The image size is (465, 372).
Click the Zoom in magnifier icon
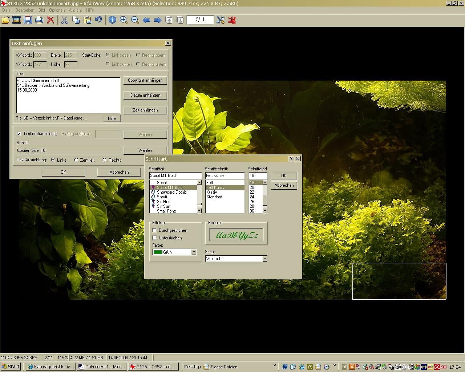[x=124, y=20]
